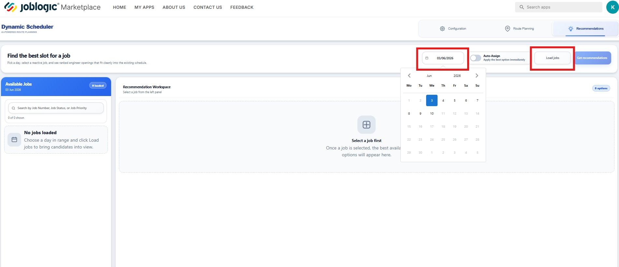Click 'Find the best slot for a job' heading

(x=39, y=56)
